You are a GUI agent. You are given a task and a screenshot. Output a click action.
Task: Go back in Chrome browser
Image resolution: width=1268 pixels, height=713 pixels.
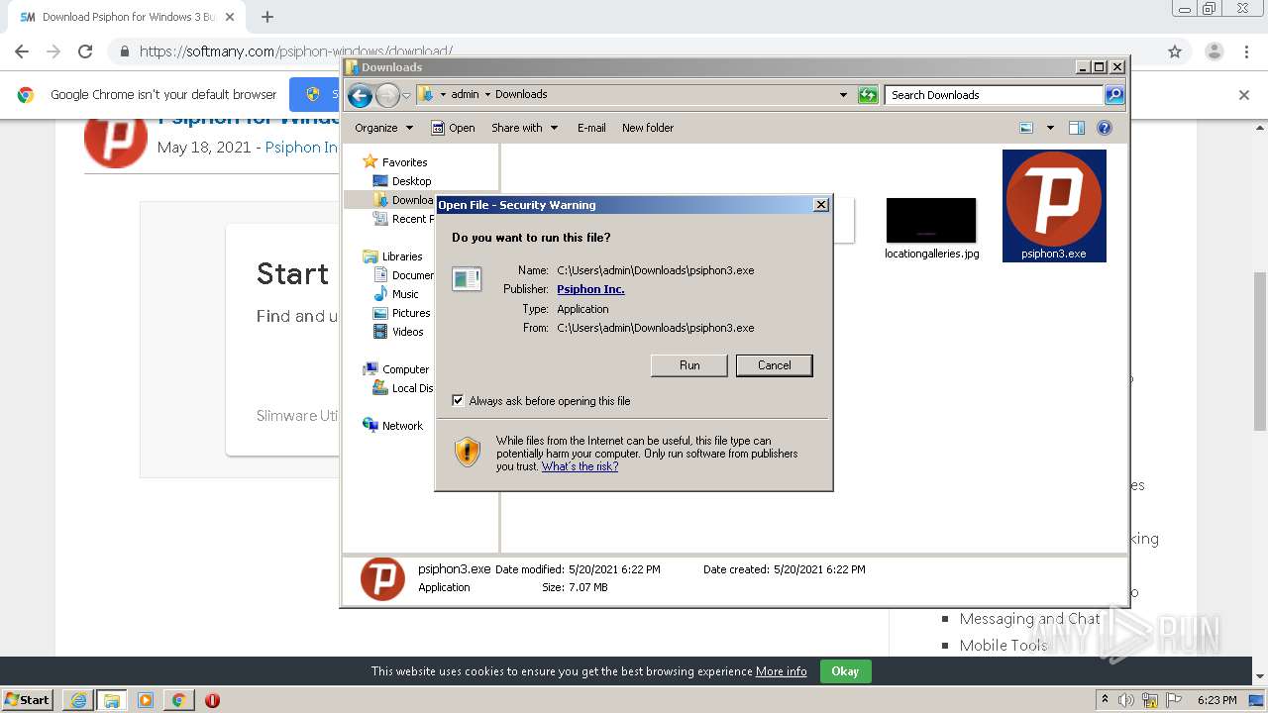coord(22,51)
